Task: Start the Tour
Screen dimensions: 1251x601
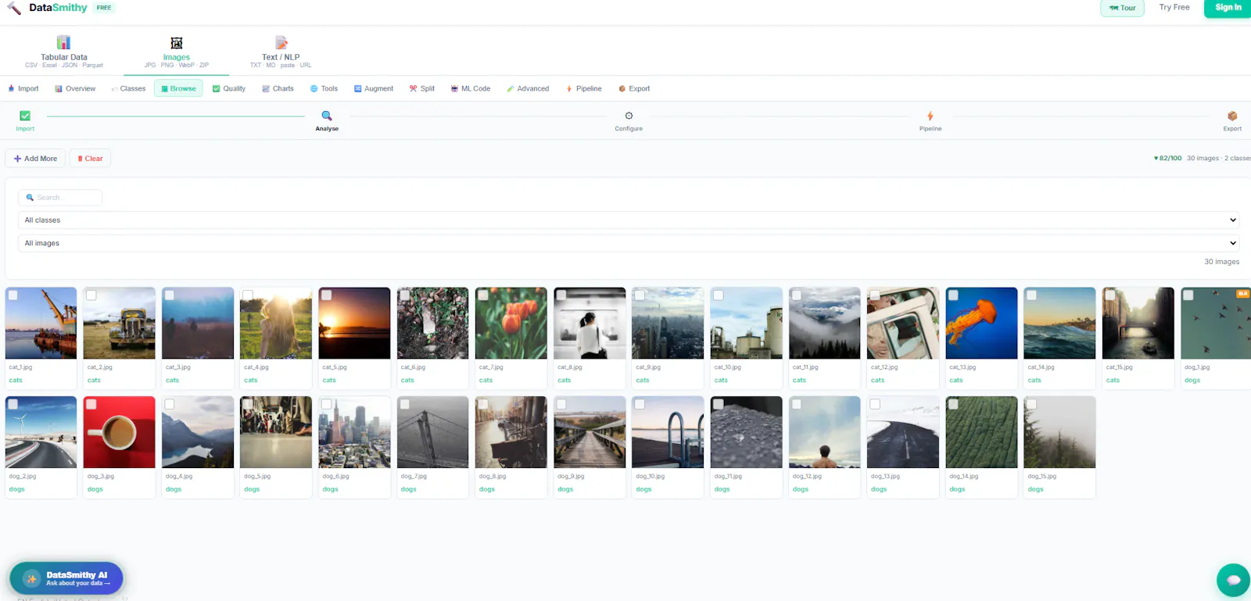Action: click(1122, 8)
